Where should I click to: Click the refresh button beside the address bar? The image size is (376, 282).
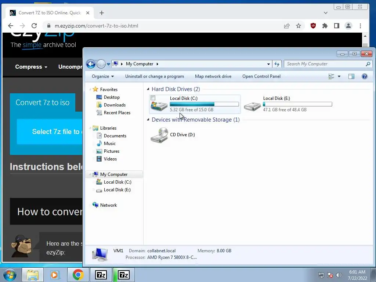277,64
